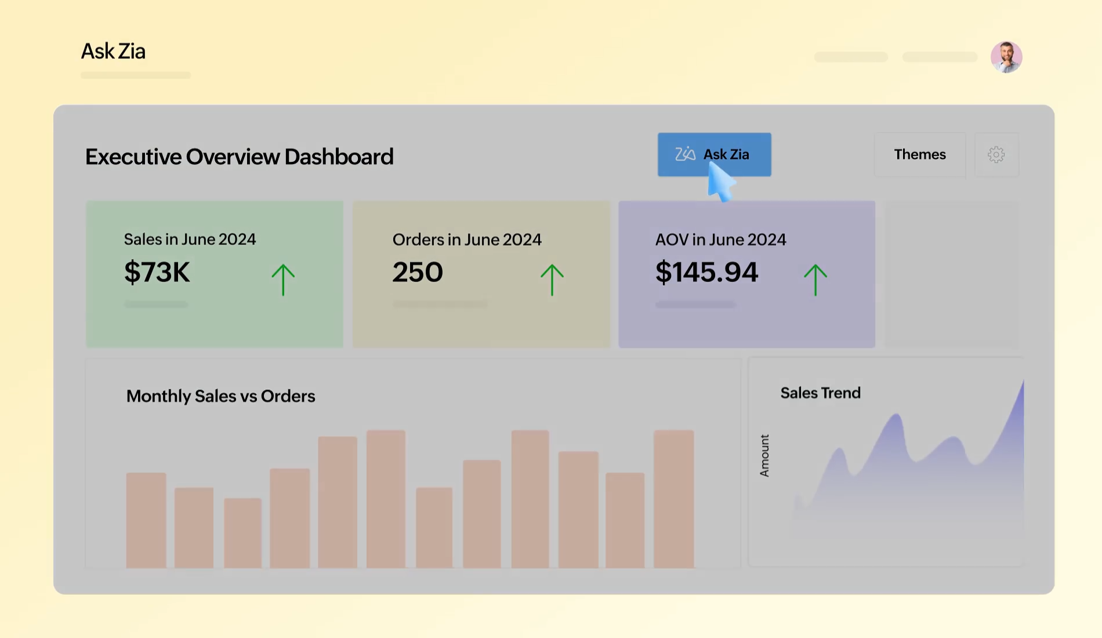Click the shortest bar in the bar chart
Screen dimensions: 1102x638
(244, 534)
